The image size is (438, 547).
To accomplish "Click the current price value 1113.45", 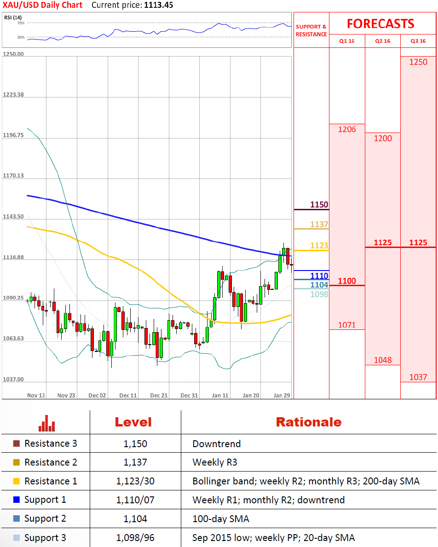I will click(x=158, y=5).
